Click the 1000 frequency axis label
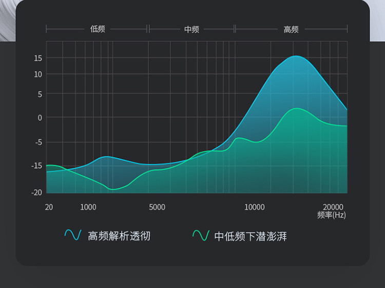This screenshot has height=288, width=385. [88, 207]
